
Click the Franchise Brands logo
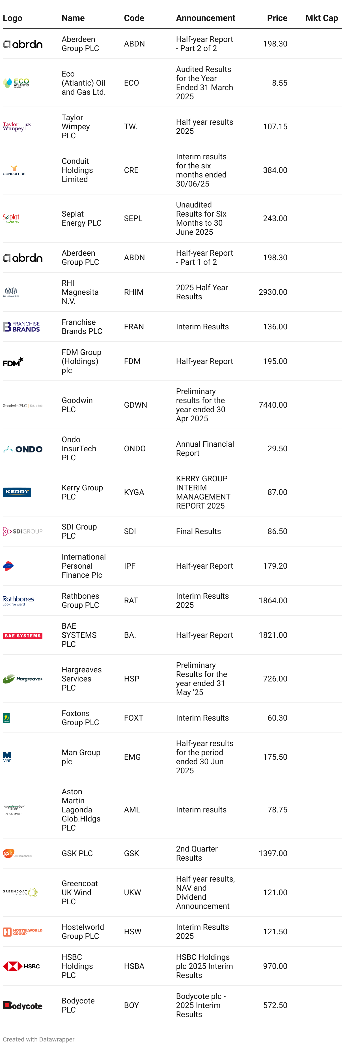pos(21,327)
